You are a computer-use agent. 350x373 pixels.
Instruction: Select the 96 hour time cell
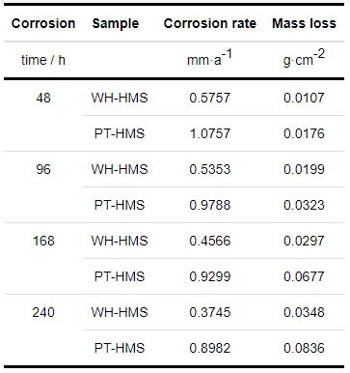coord(43,169)
